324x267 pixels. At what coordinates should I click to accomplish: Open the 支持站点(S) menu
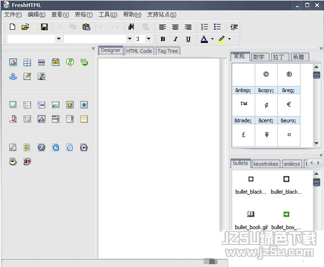[x=161, y=15]
